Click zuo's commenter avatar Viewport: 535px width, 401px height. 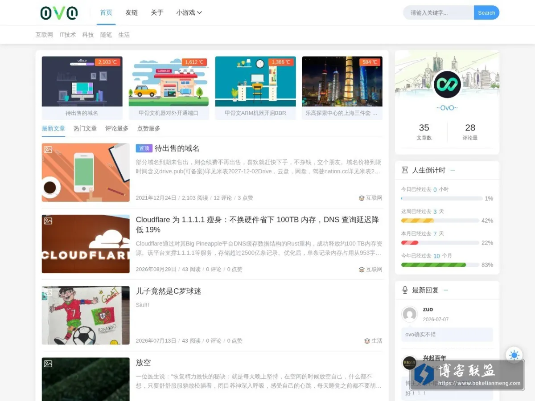[x=409, y=314]
